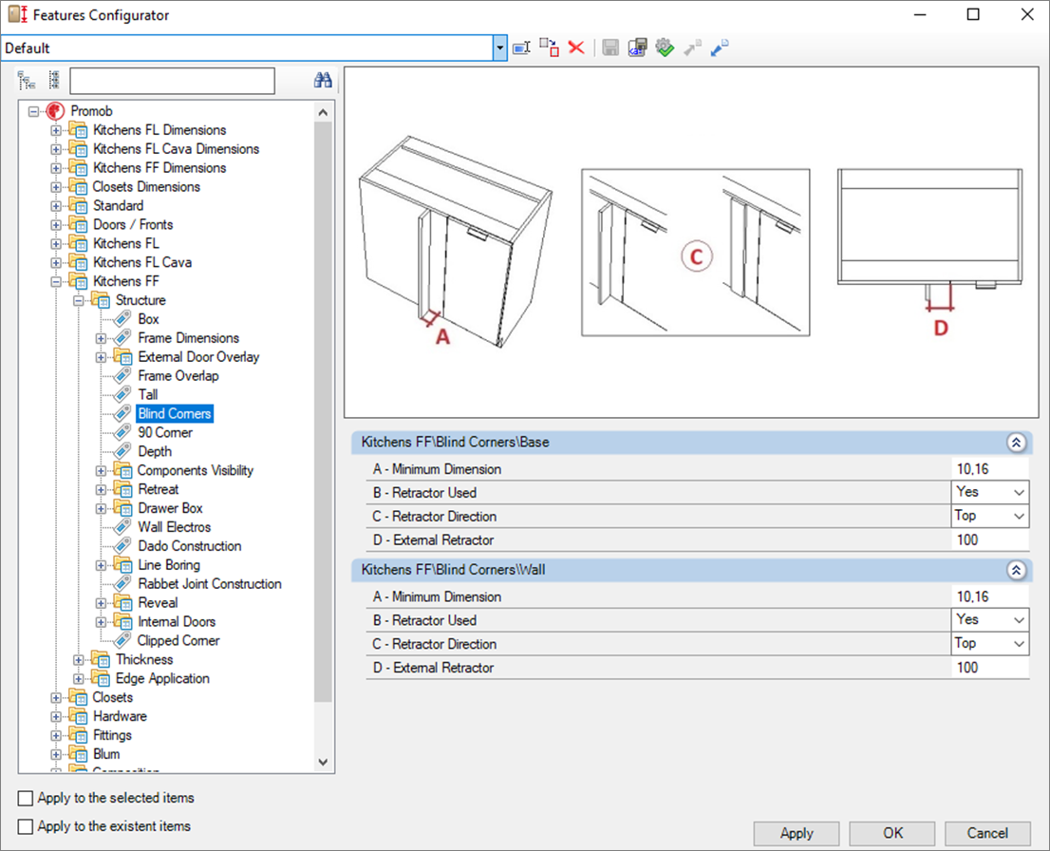Expand the Frame Dimensions tree node

tap(102, 338)
